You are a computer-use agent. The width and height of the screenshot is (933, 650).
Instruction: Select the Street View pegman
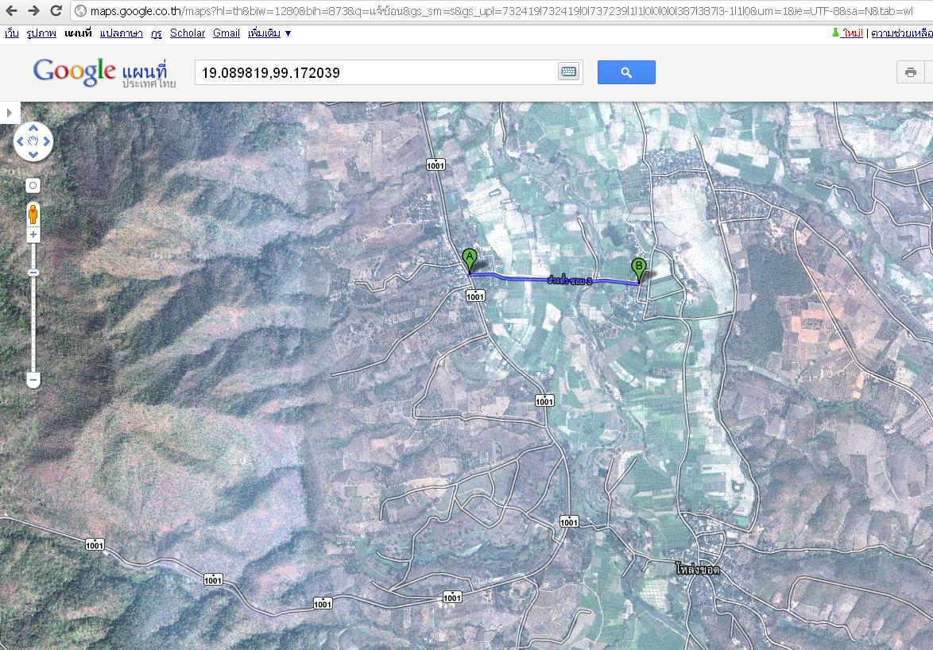(33, 214)
